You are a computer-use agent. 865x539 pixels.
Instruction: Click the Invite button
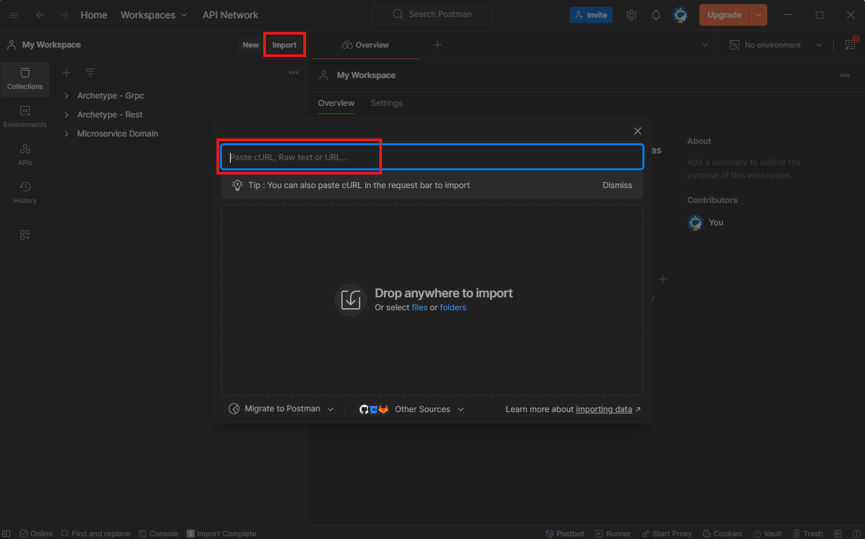click(591, 15)
